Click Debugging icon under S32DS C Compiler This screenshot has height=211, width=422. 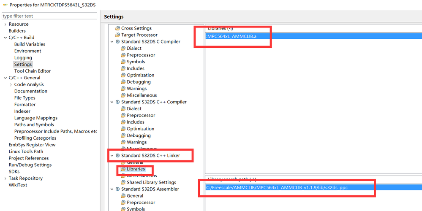[x=123, y=82]
